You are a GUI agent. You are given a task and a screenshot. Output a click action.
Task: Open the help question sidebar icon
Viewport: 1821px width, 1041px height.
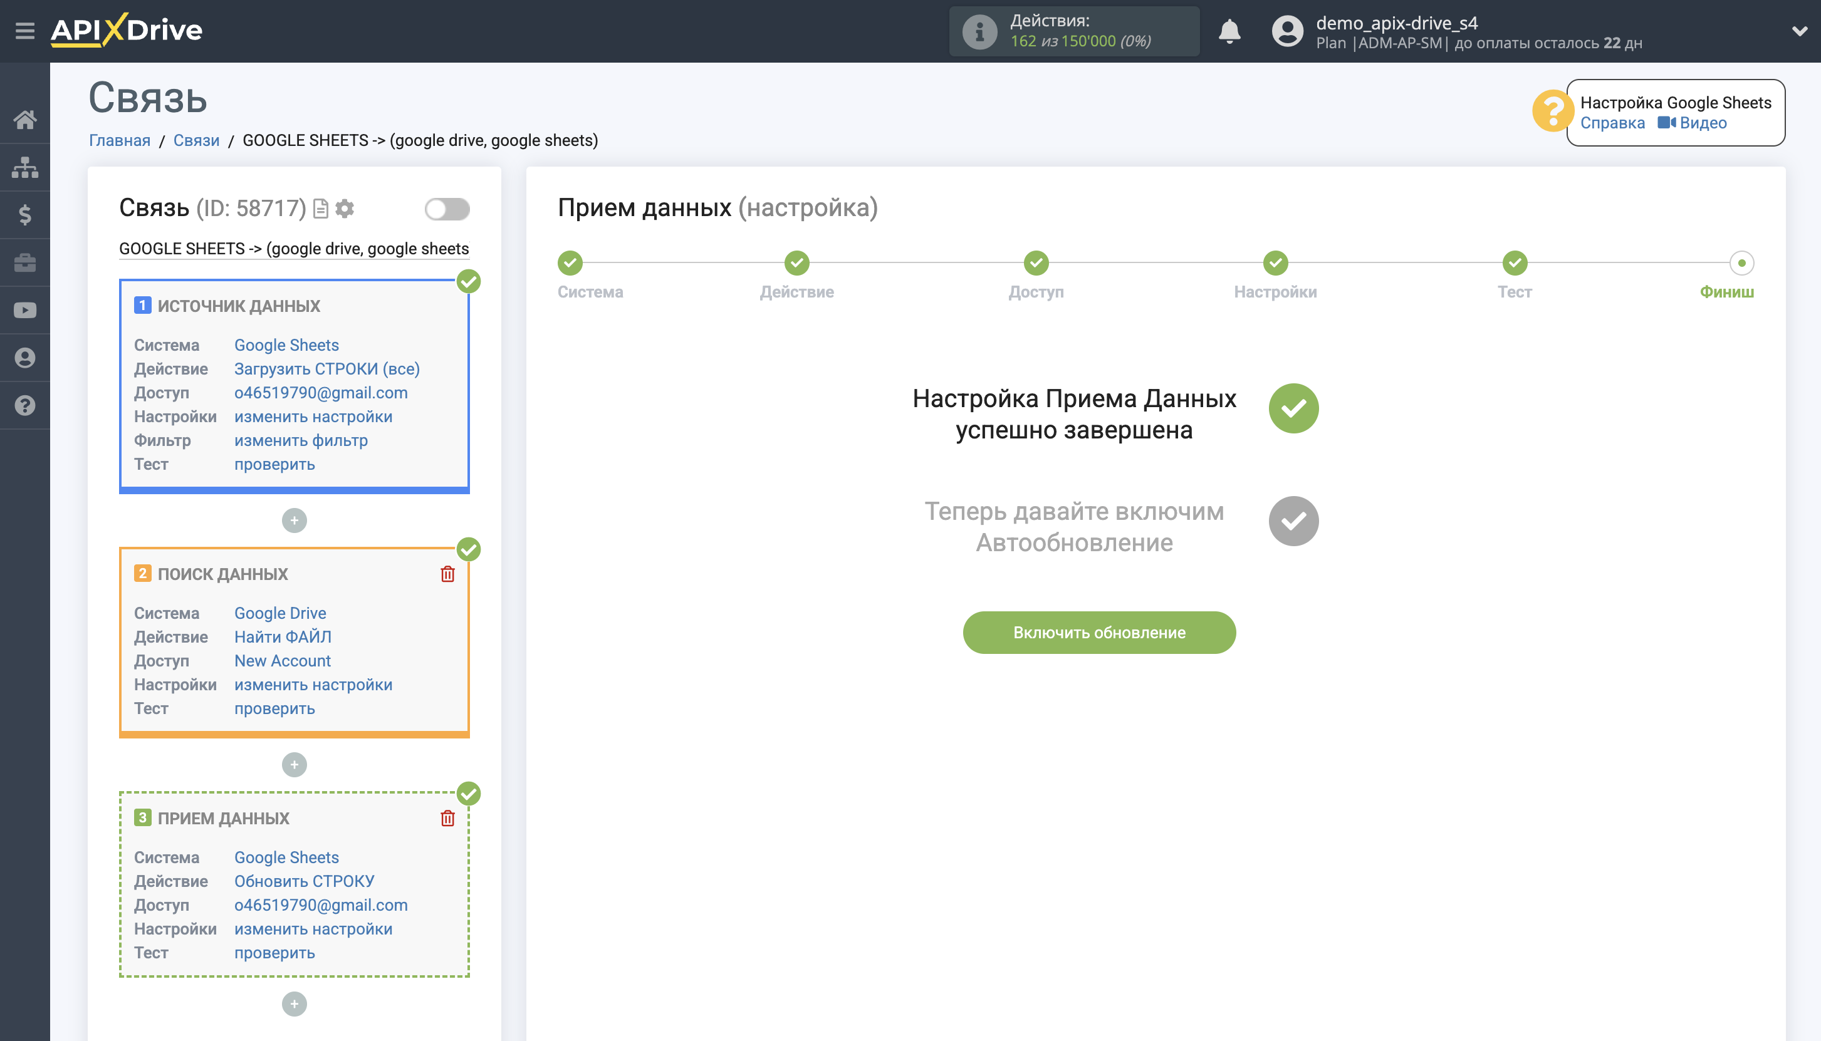point(25,405)
